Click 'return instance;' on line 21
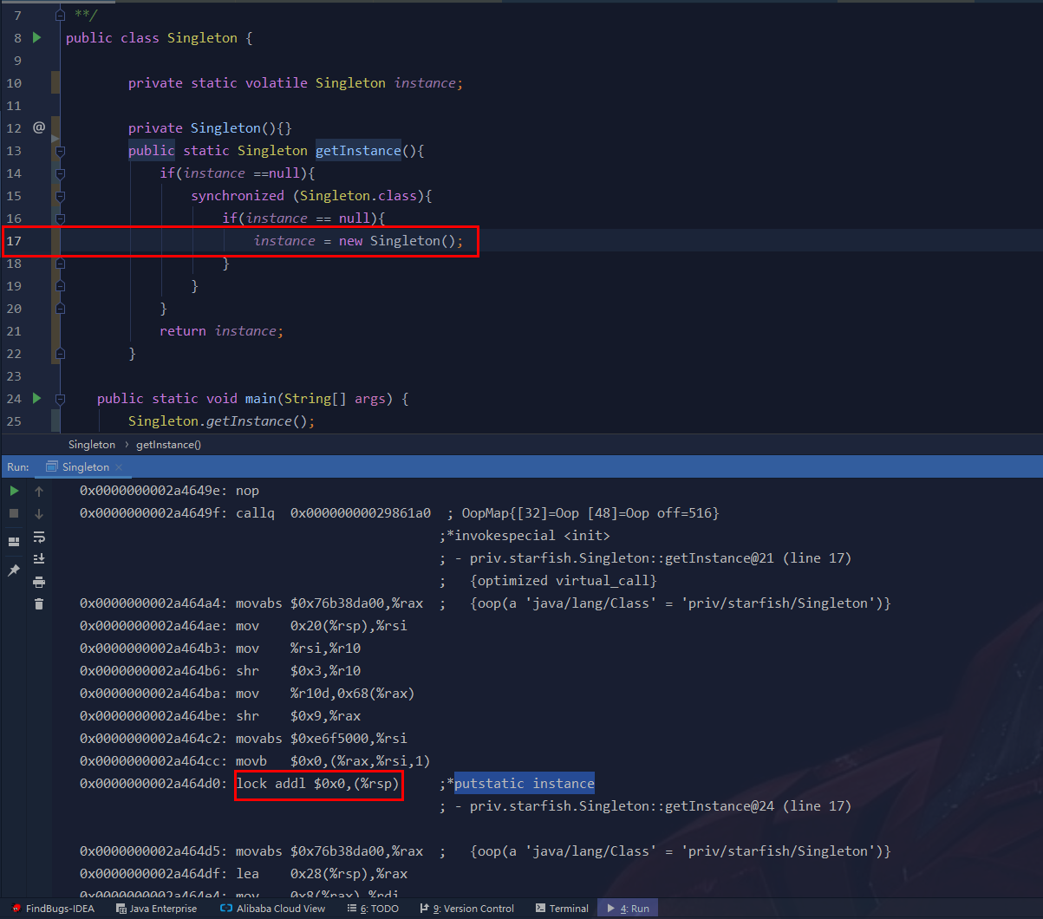1043x919 pixels. (222, 331)
